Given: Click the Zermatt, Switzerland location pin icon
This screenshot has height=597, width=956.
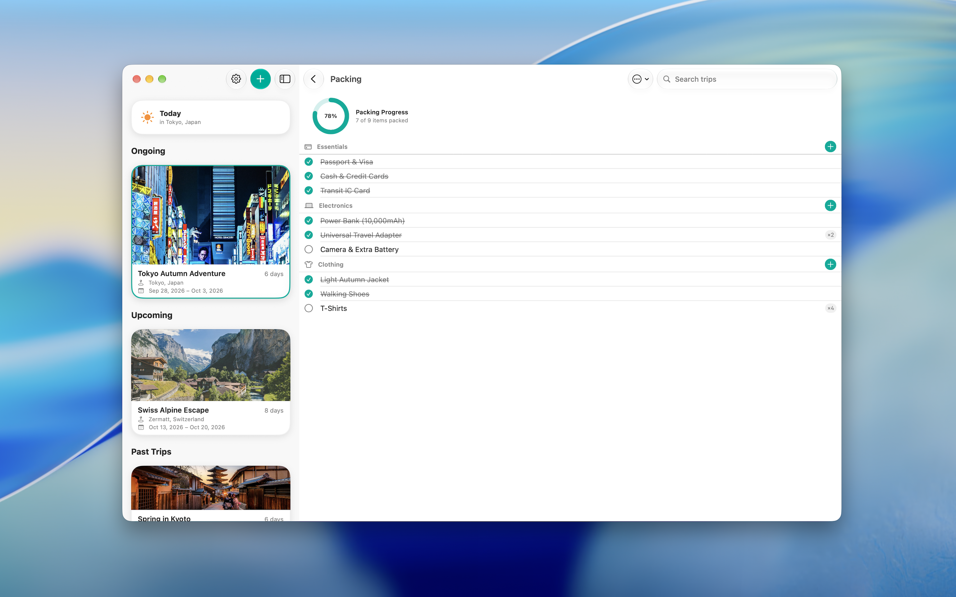Looking at the screenshot, I should tap(141, 419).
